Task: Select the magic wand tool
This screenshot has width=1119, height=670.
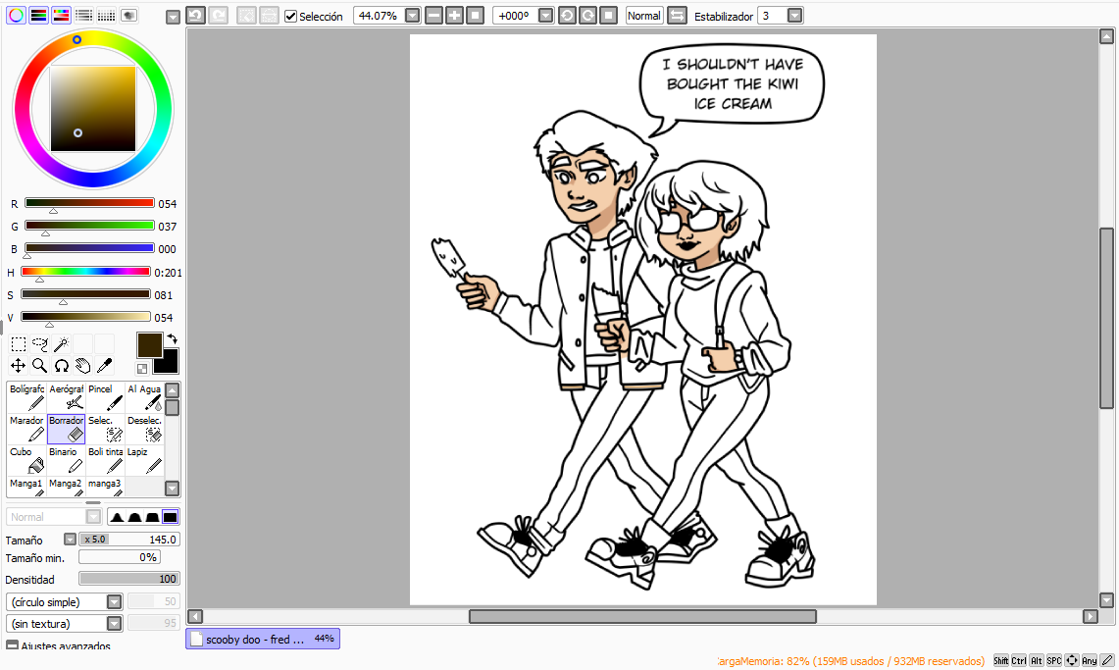Action: click(x=62, y=344)
